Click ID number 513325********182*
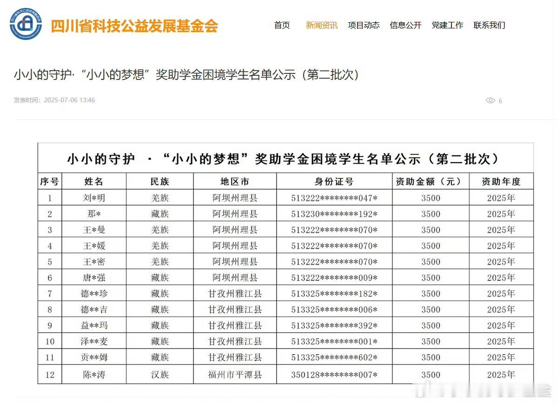This screenshot has width=557, height=403. coord(334,294)
